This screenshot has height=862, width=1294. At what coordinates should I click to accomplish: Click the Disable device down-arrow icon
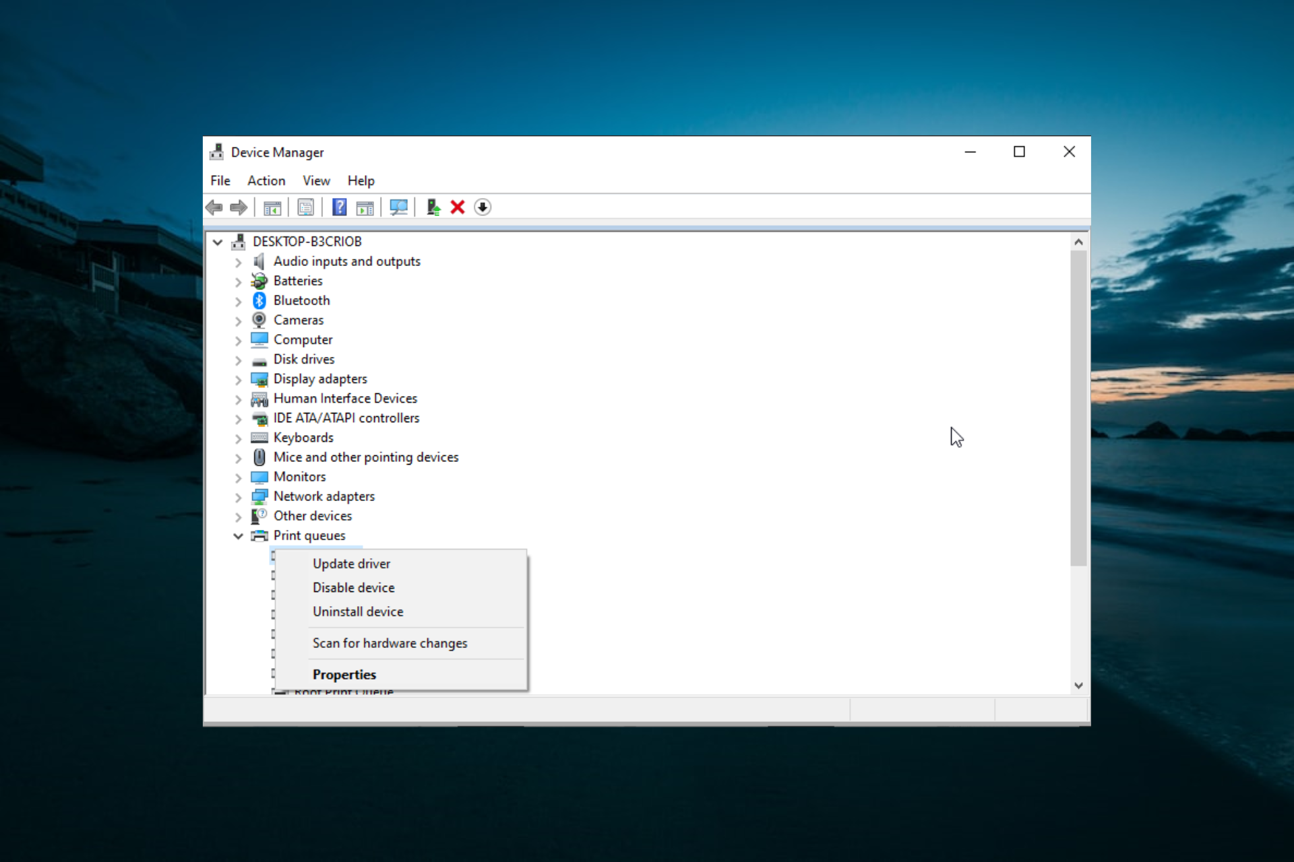click(x=483, y=207)
